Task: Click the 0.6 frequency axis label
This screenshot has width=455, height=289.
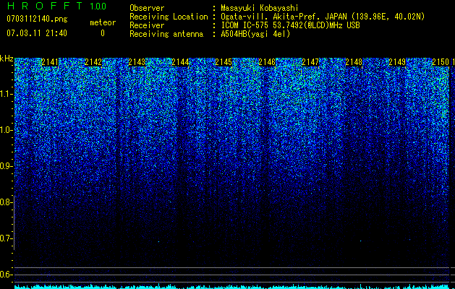Action: pyautogui.click(x=5, y=275)
